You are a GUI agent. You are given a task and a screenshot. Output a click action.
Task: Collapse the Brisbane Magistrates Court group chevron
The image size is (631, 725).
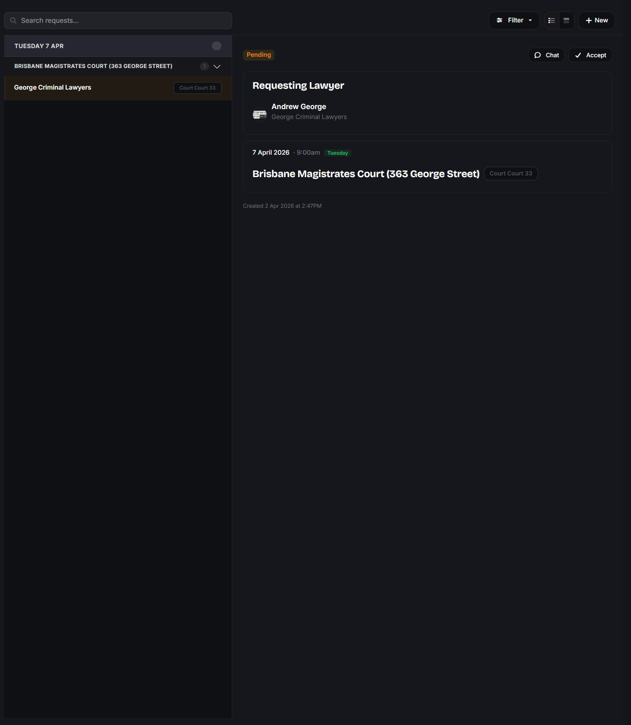pos(217,66)
